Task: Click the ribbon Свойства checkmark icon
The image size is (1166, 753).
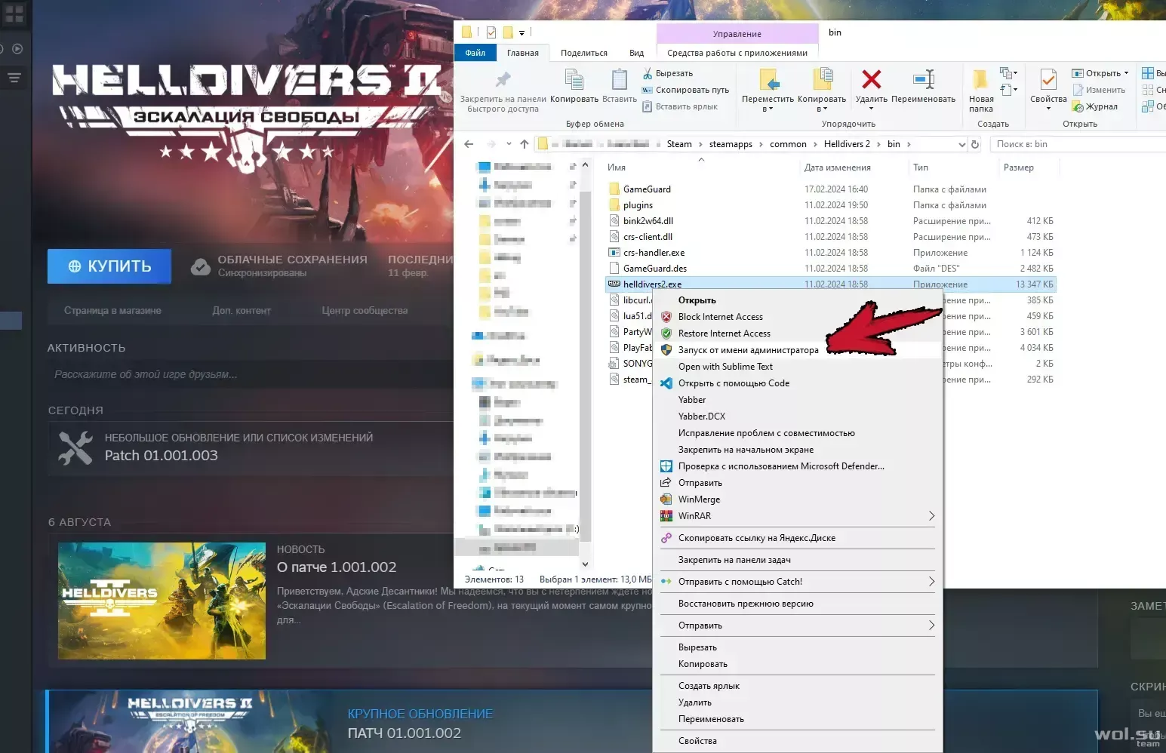Action: click(x=1048, y=79)
